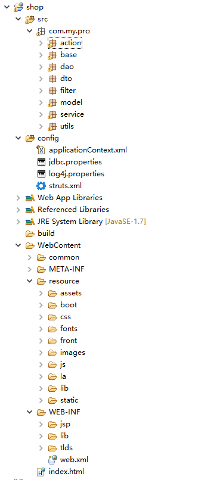Click the shop project icon

[x=18, y=7]
